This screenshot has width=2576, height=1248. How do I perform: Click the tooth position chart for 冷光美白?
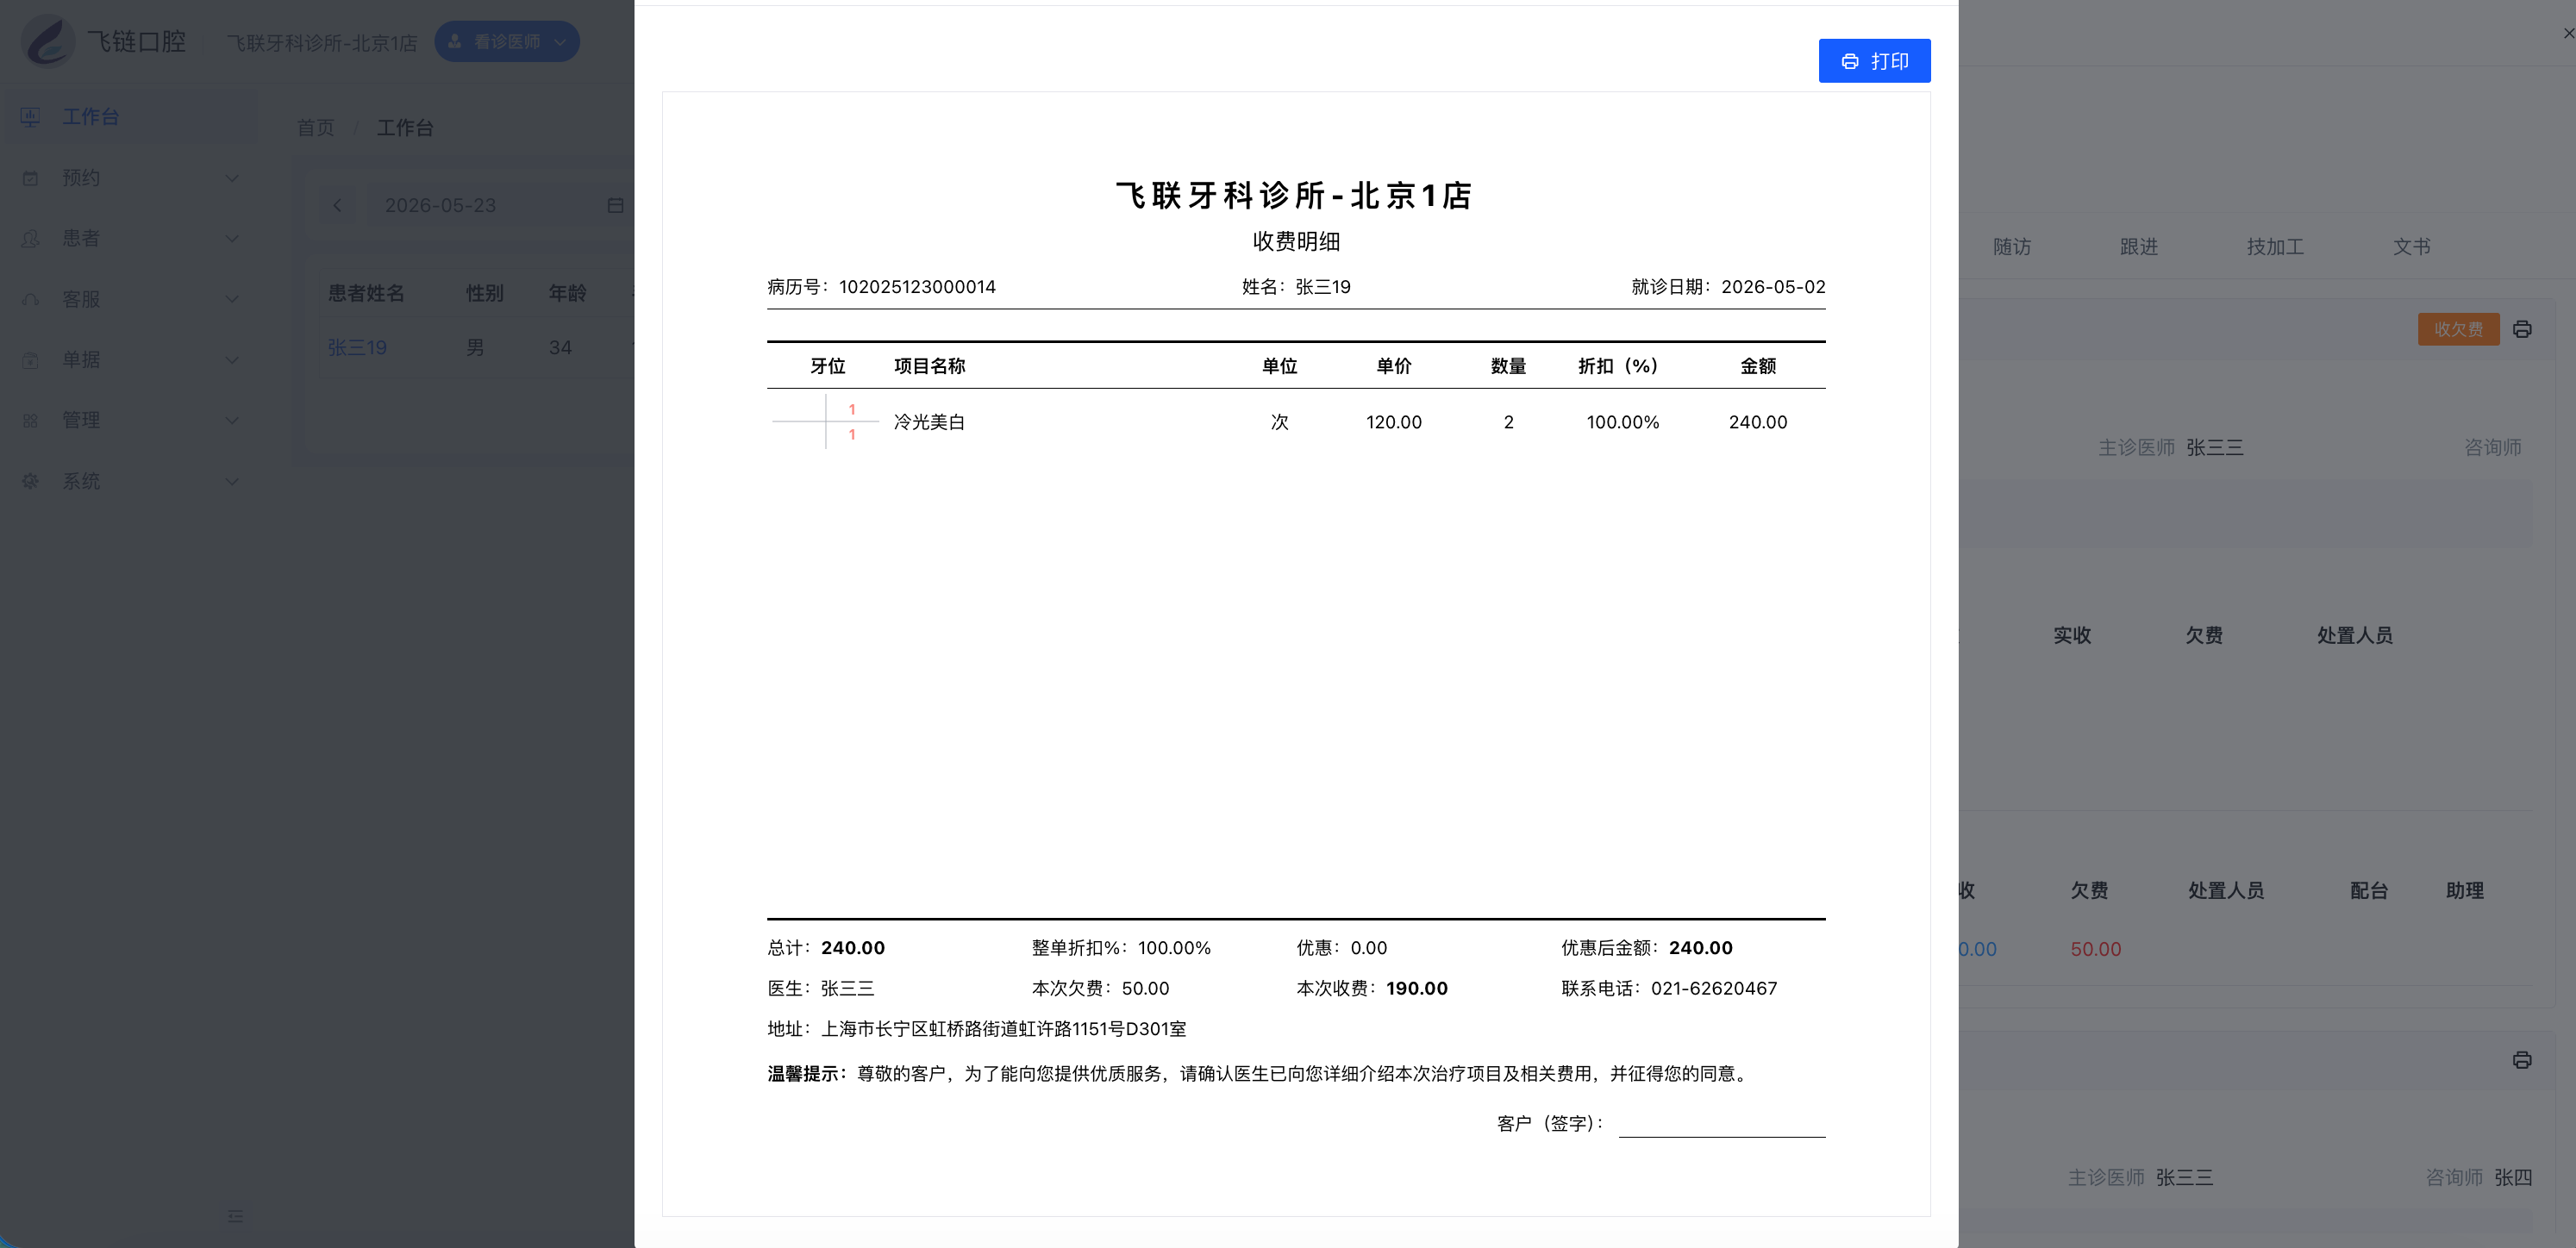pyautogui.click(x=825, y=422)
